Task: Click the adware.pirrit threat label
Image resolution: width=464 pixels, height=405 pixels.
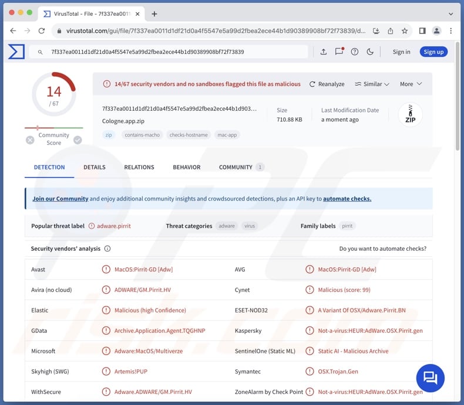Action: (x=113, y=226)
